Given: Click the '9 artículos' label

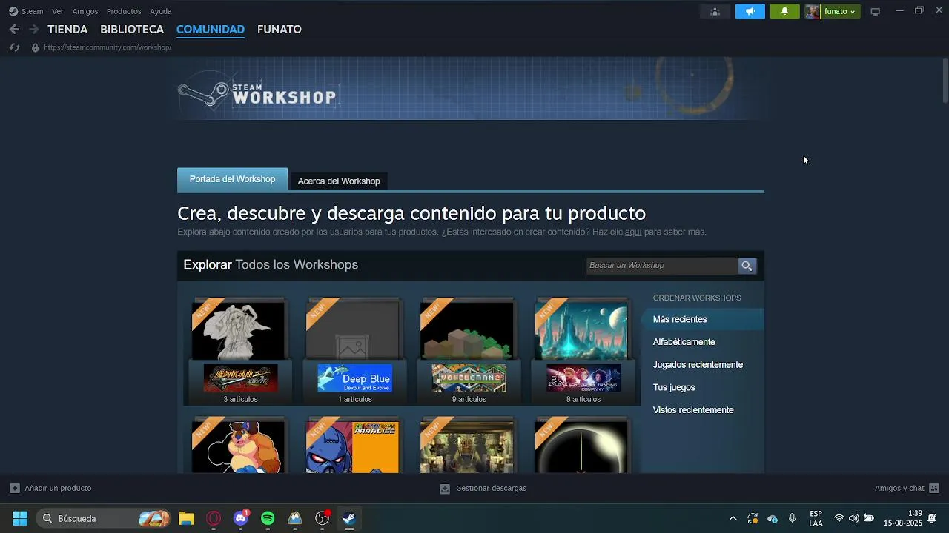Looking at the screenshot, I should point(469,399).
